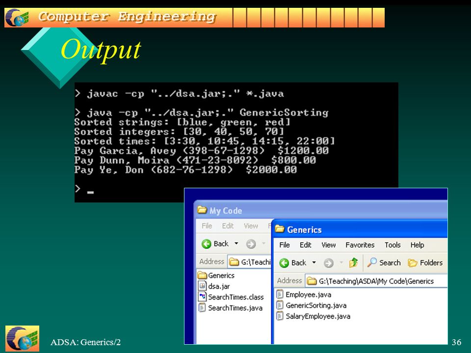The width and height of the screenshot is (471, 353).
Task: Open Back history dropdown in My Code window
Action: (236, 244)
